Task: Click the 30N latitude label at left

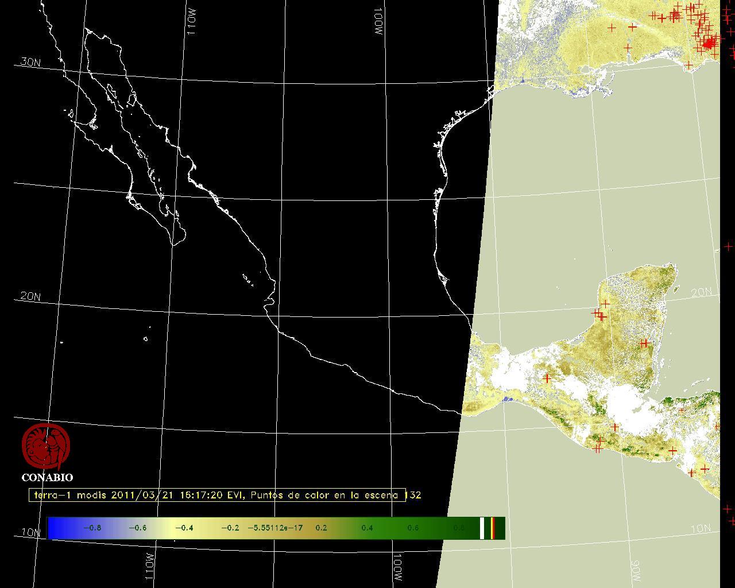Action: point(30,62)
